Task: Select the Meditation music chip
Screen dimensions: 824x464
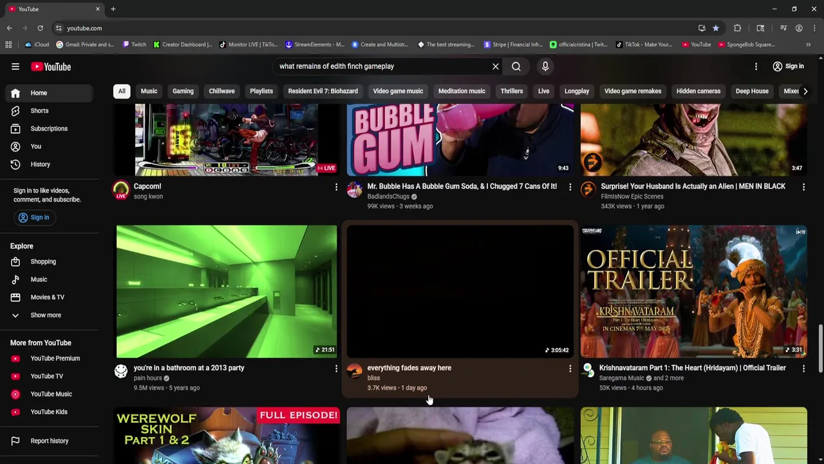Action: (462, 91)
